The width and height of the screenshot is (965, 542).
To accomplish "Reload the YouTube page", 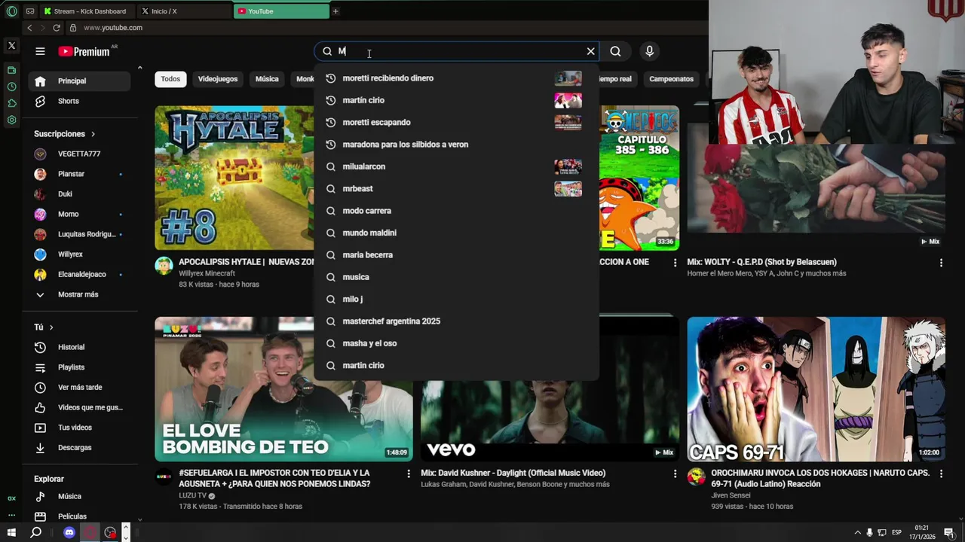I will [x=56, y=28].
